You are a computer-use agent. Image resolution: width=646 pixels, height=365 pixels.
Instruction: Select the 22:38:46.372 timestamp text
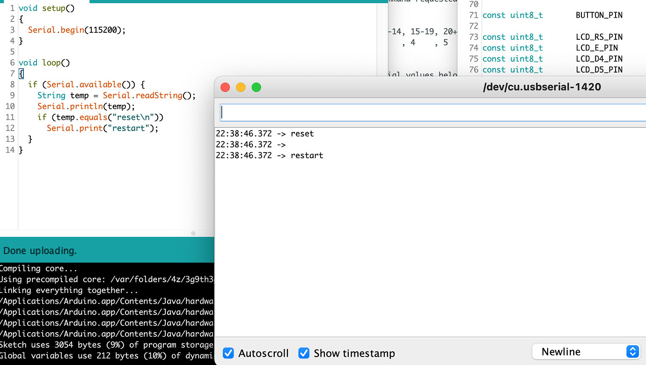tap(243, 133)
